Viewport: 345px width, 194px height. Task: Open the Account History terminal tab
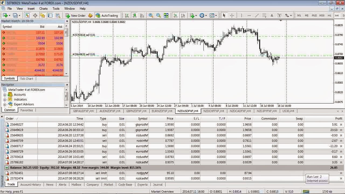pyautogui.click(x=30, y=185)
